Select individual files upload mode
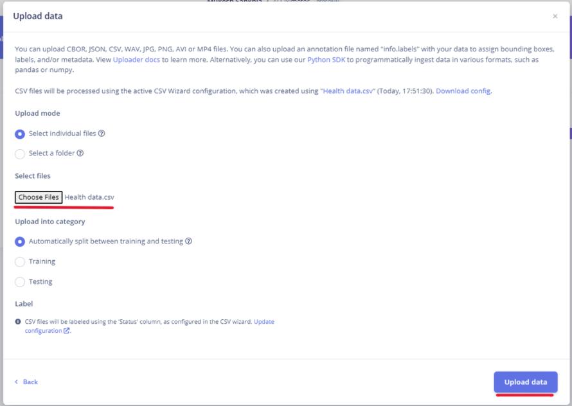Image resolution: width=572 pixels, height=406 pixels. pyautogui.click(x=20, y=134)
